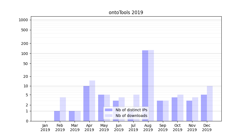Click the 'Aug 2019' x-axis label
Image resolution: width=246 pixels, height=136 pixels.
[148, 128]
